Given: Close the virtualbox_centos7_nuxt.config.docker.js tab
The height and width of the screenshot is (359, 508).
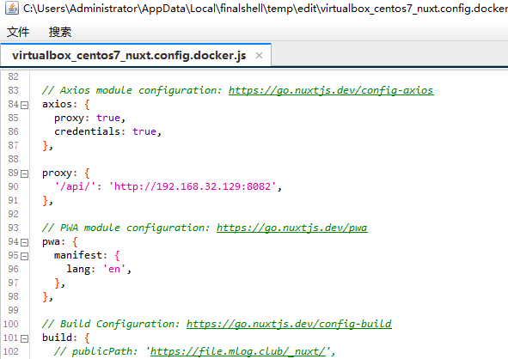Looking at the screenshot, I should [259, 56].
